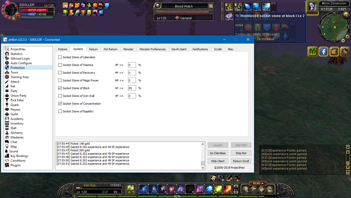Zoom out the minimap with minus button
This screenshot has height=198, width=351.
tap(343, 40)
